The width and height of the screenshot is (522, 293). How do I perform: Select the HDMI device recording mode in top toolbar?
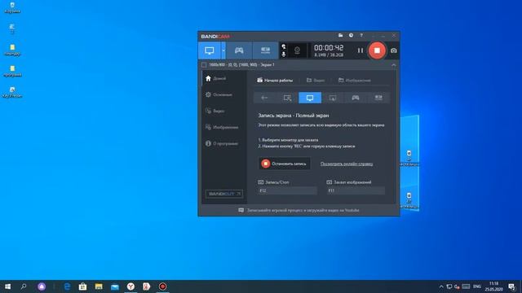tap(265, 50)
